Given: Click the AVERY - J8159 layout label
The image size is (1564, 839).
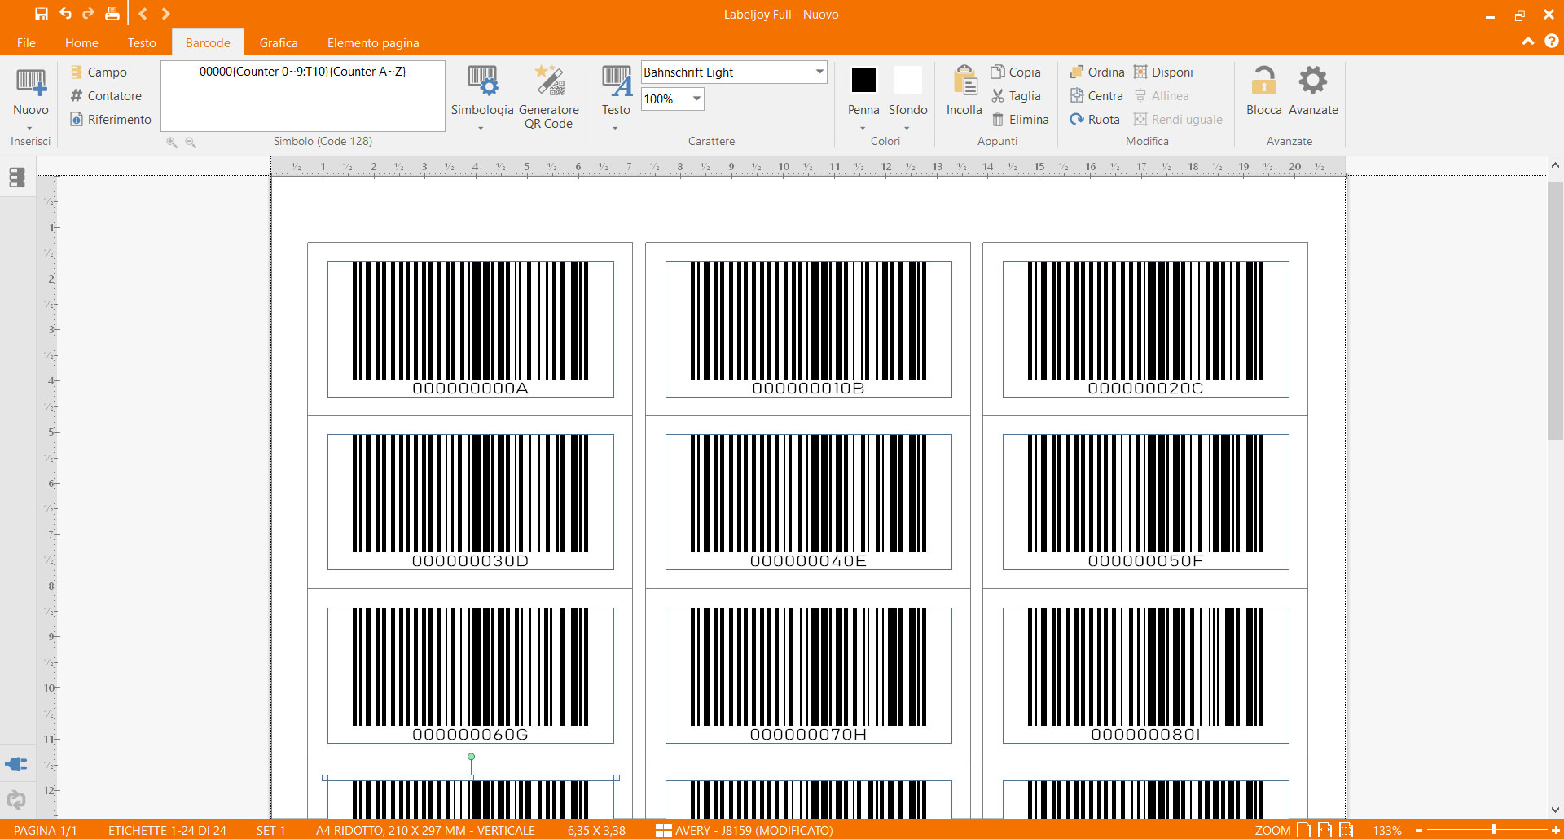Looking at the screenshot, I should [x=753, y=830].
